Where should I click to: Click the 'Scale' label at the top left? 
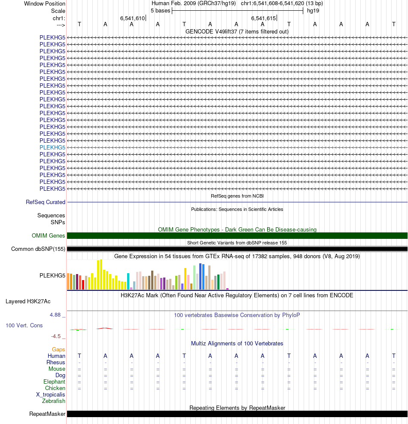pyautogui.click(x=58, y=11)
